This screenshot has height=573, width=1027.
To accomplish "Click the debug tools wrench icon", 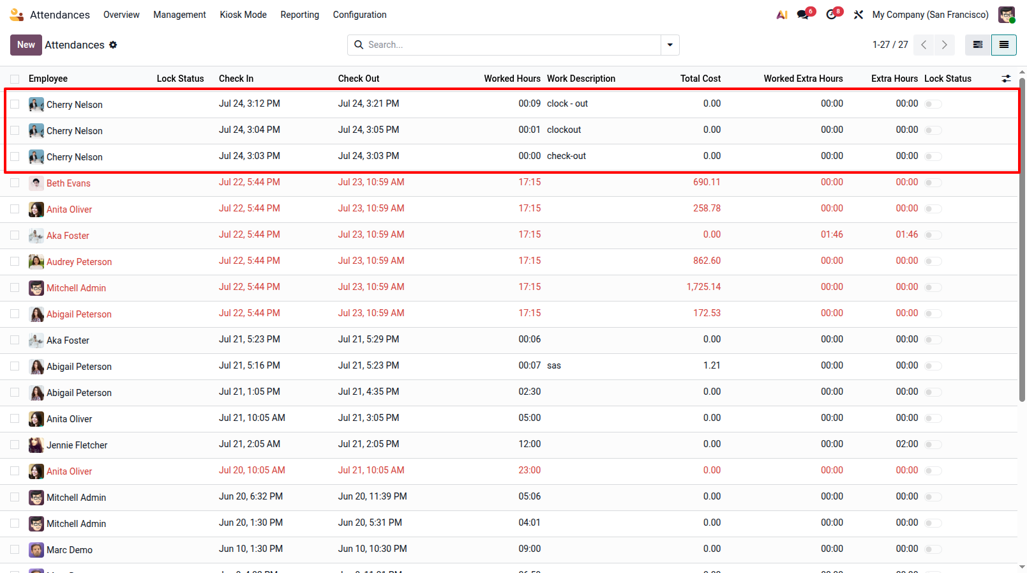I will click(858, 15).
